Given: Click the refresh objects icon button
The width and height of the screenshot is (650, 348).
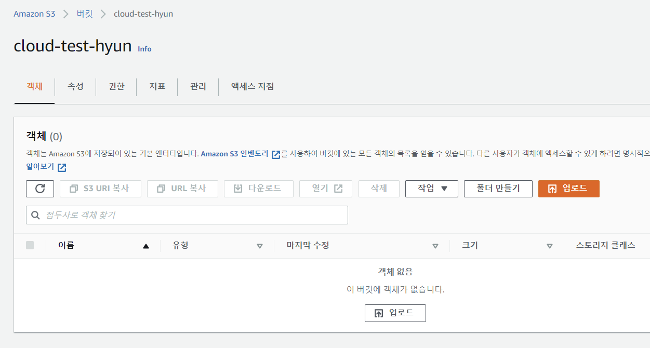Looking at the screenshot, I should tap(40, 189).
